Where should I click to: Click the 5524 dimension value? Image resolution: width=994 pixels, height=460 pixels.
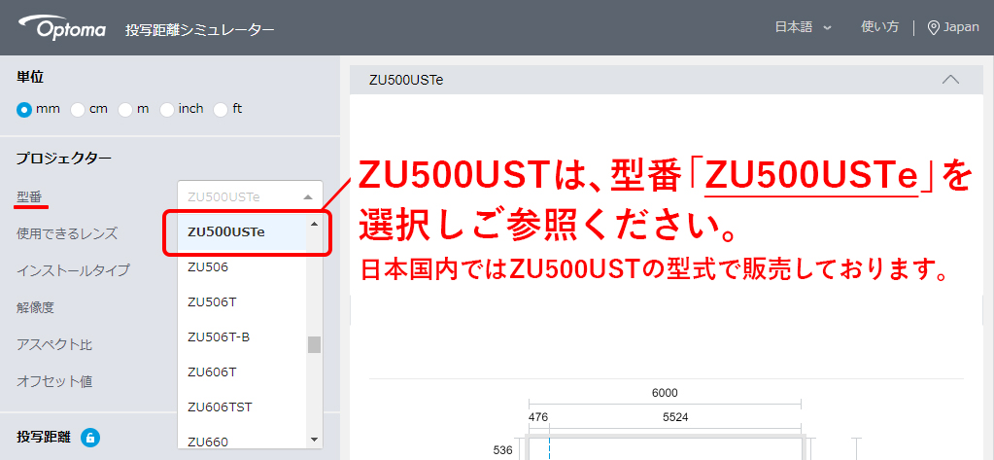[x=675, y=417]
